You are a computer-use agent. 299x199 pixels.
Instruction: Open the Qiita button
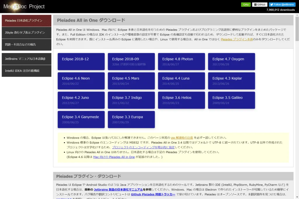click(246, 5)
